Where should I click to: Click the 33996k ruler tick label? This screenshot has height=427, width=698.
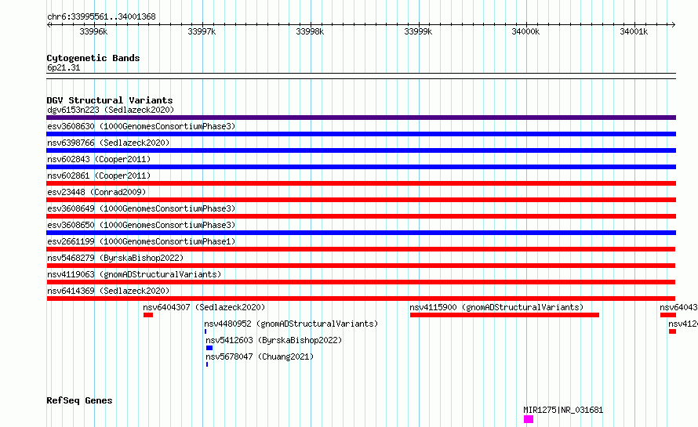93,31
